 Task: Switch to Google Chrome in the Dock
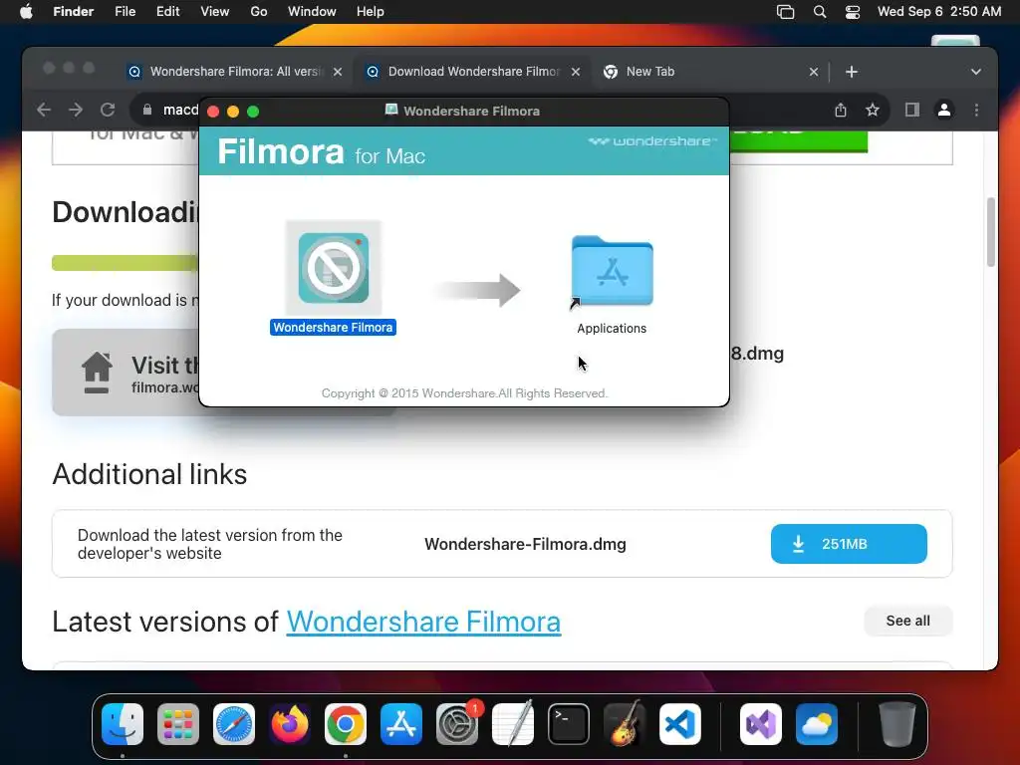(x=346, y=724)
